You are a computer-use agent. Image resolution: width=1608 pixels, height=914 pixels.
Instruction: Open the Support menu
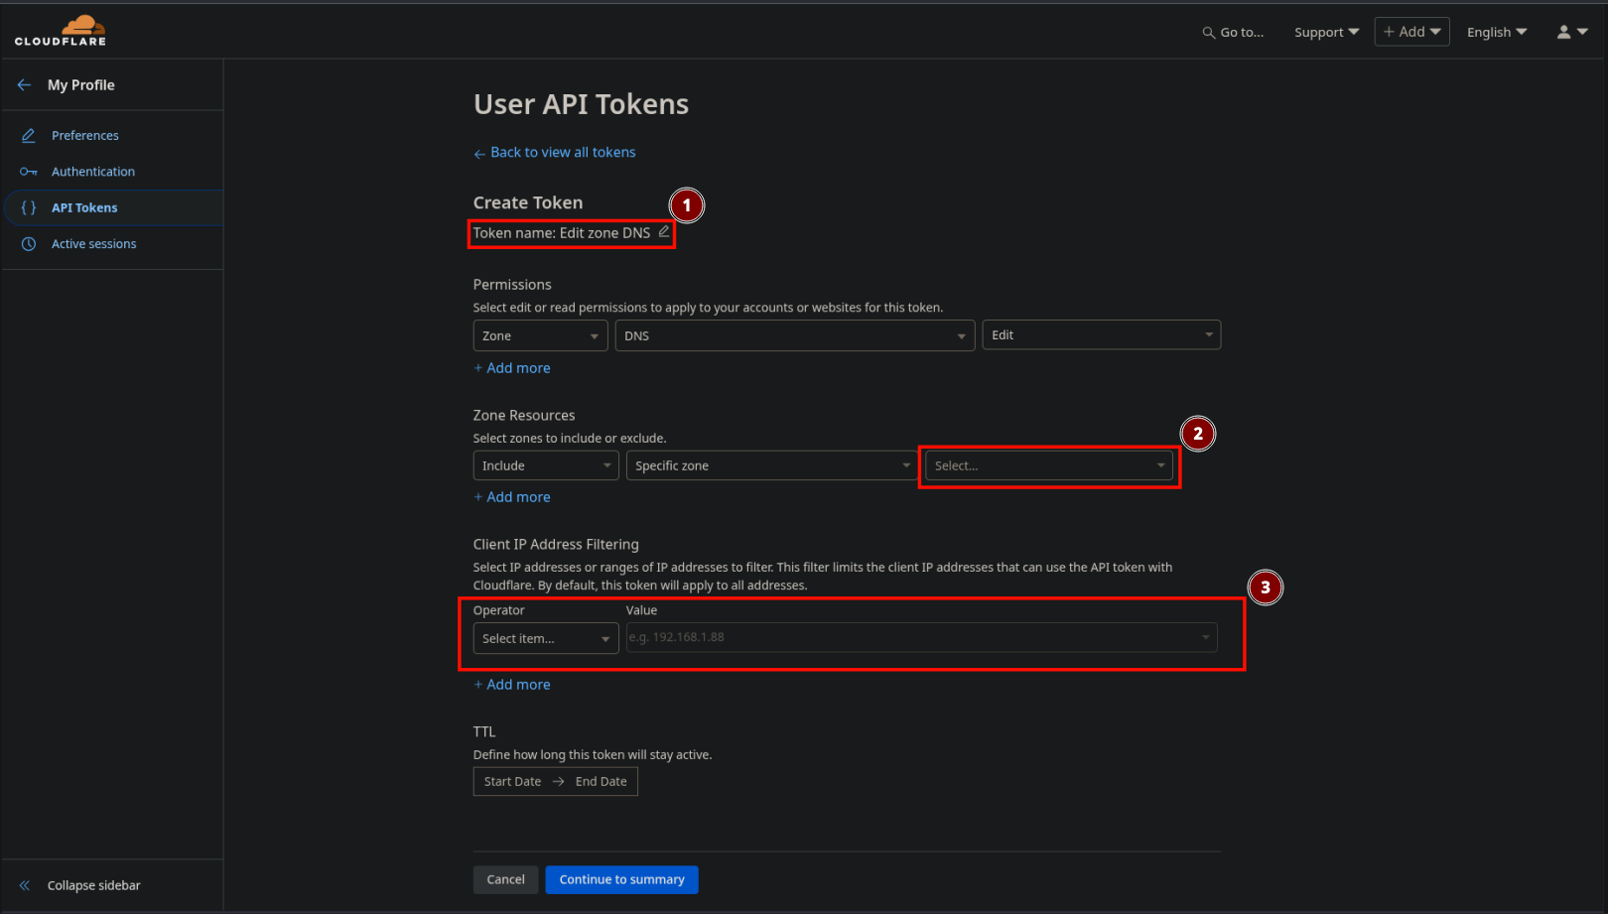[1326, 32]
